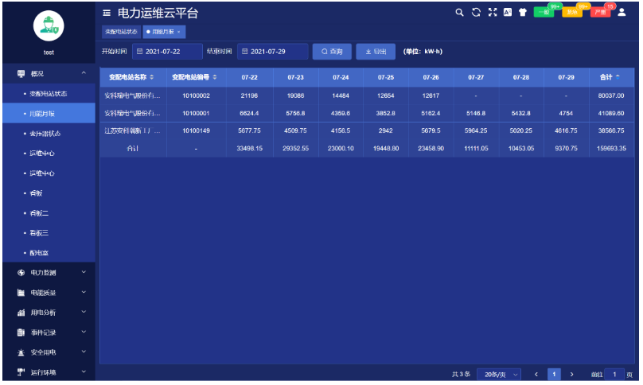The image size is (643, 385).
Task: Select 看板二 in the sidebar
Action: click(x=40, y=213)
